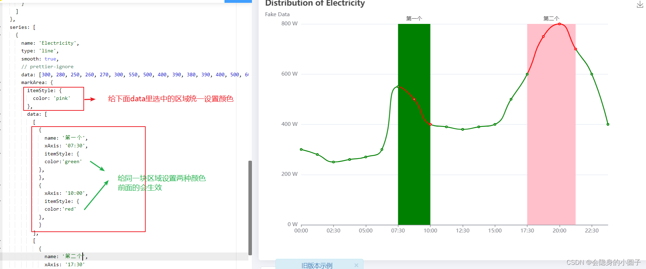Screen dimensions: 646x269
Task: Click the 07:30 x-axis label
Action: click(398, 231)
